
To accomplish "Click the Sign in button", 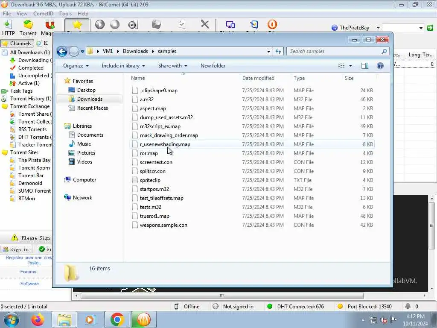I will 16,249.
